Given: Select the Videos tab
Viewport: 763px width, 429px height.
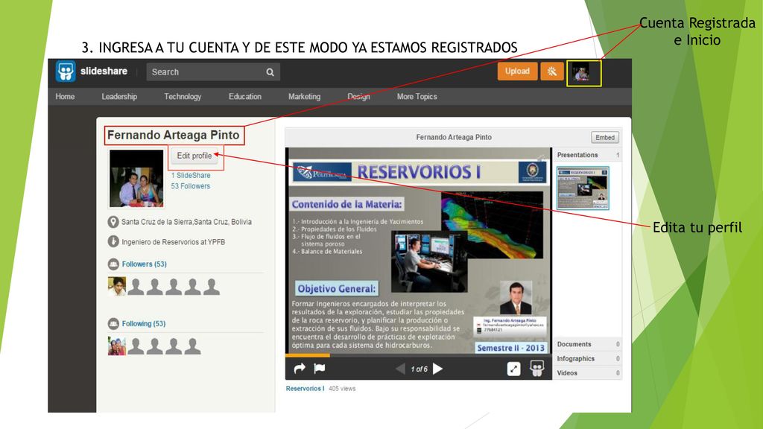Looking at the screenshot, I should [587, 373].
